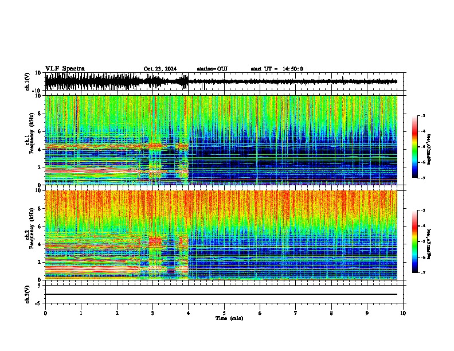Viewport: 454px width, 351px height.
Task: Click the ch.1 color bar log(PSD) unit label
Action: coord(429,150)
